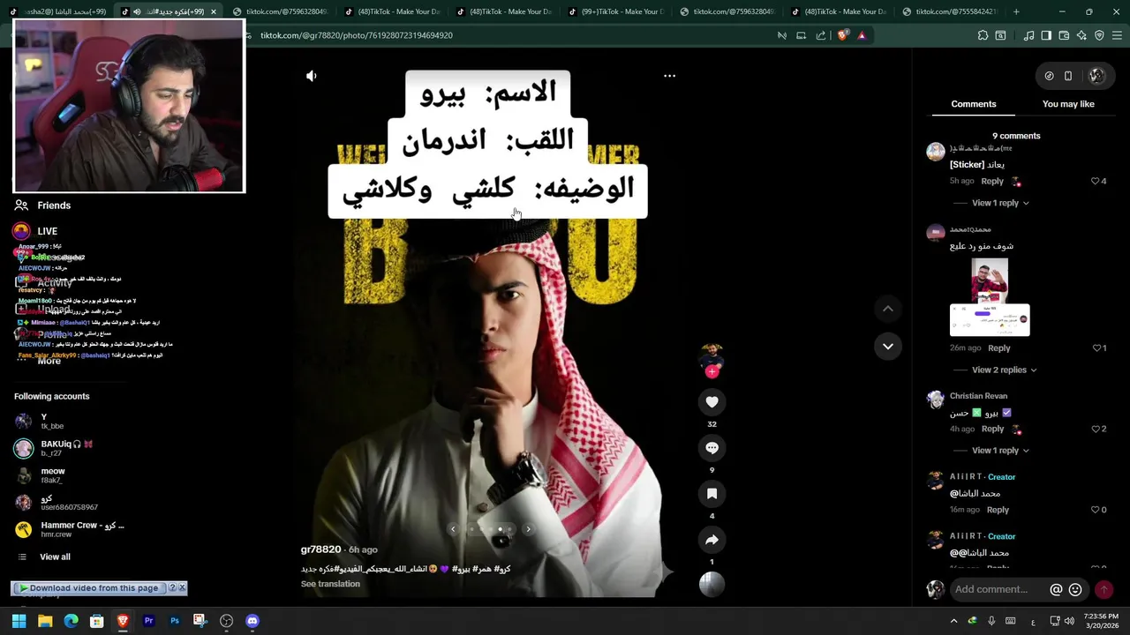The height and width of the screenshot is (635, 1130).
Task: Open OBS Studio from the taskbar
Action: tap(226, 621)
